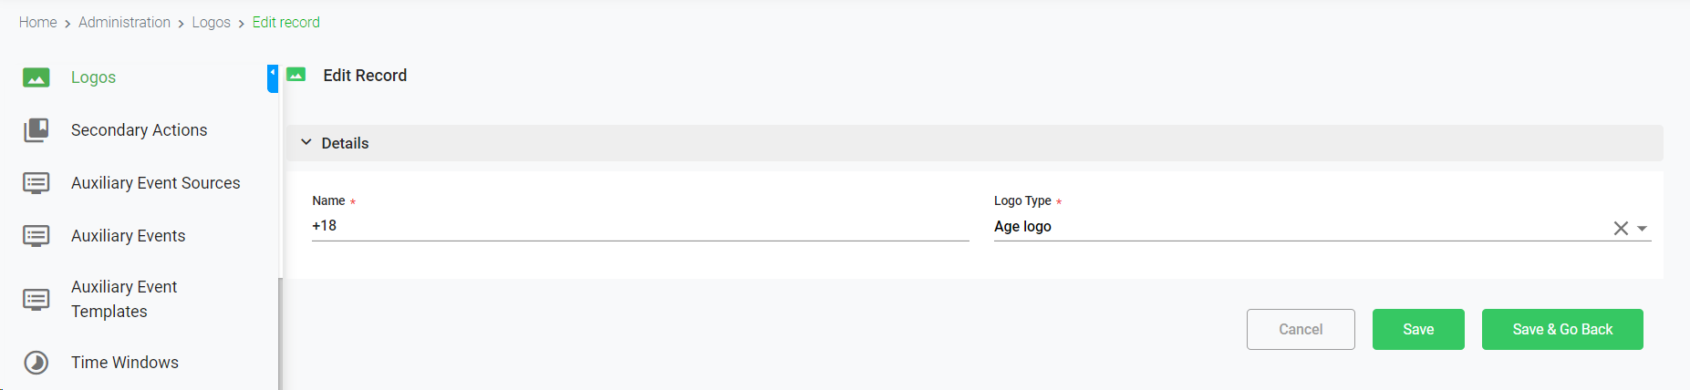Open Secondary Actions menu item
The image size is (1690, 390).
pyautogui.click(x=139, y=130)
